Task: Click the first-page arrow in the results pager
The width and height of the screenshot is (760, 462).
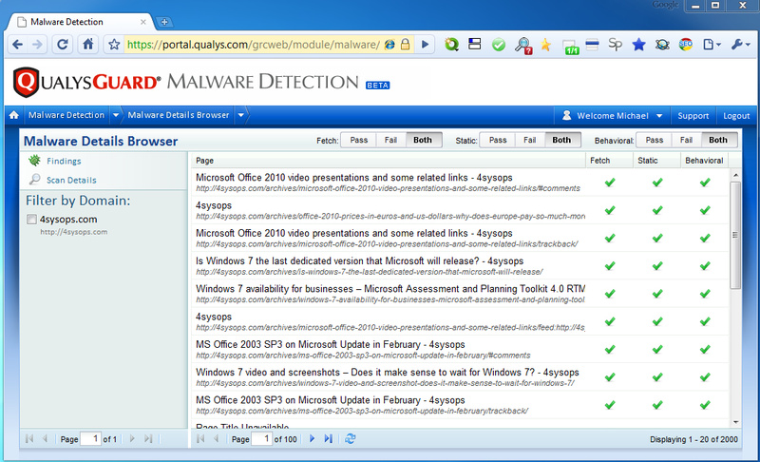Action: 200,439
